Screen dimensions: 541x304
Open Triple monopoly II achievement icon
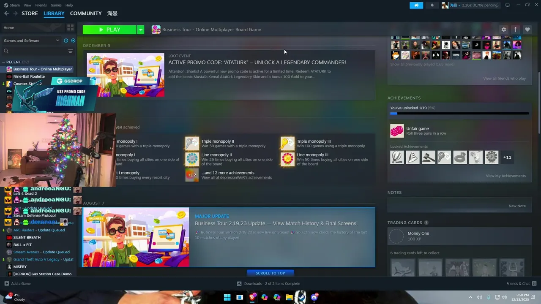click(x=192, y=144)
